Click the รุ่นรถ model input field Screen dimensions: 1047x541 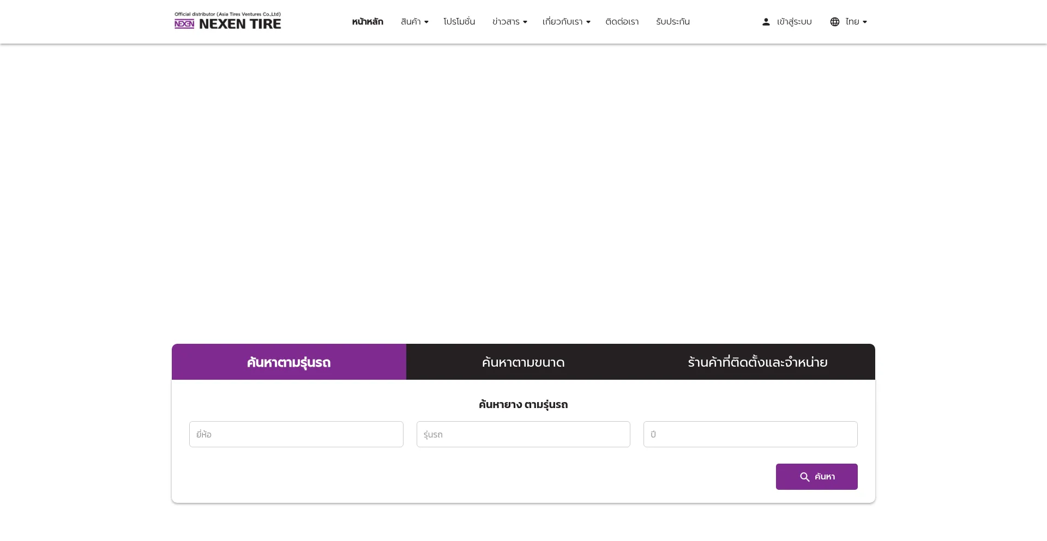pos(523,434)
